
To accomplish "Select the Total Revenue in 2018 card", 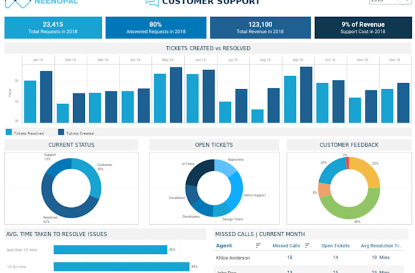I will coord(260,28).
